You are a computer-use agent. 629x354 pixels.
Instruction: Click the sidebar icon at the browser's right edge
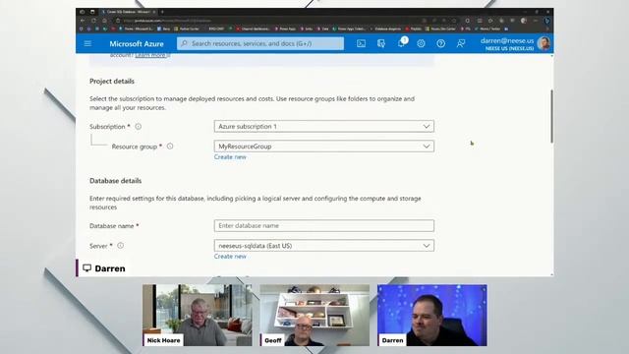click(547, 21)
